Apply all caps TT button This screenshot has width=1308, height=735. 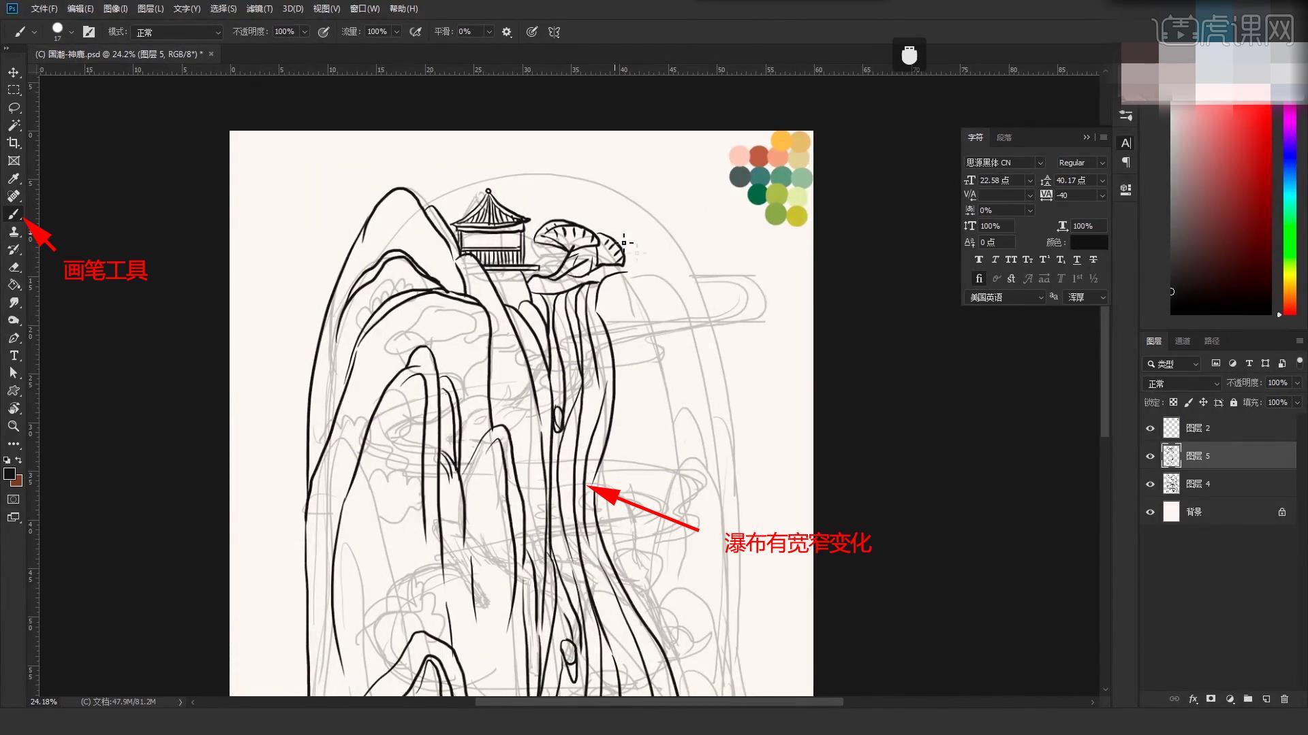(x=1011, y=259)
